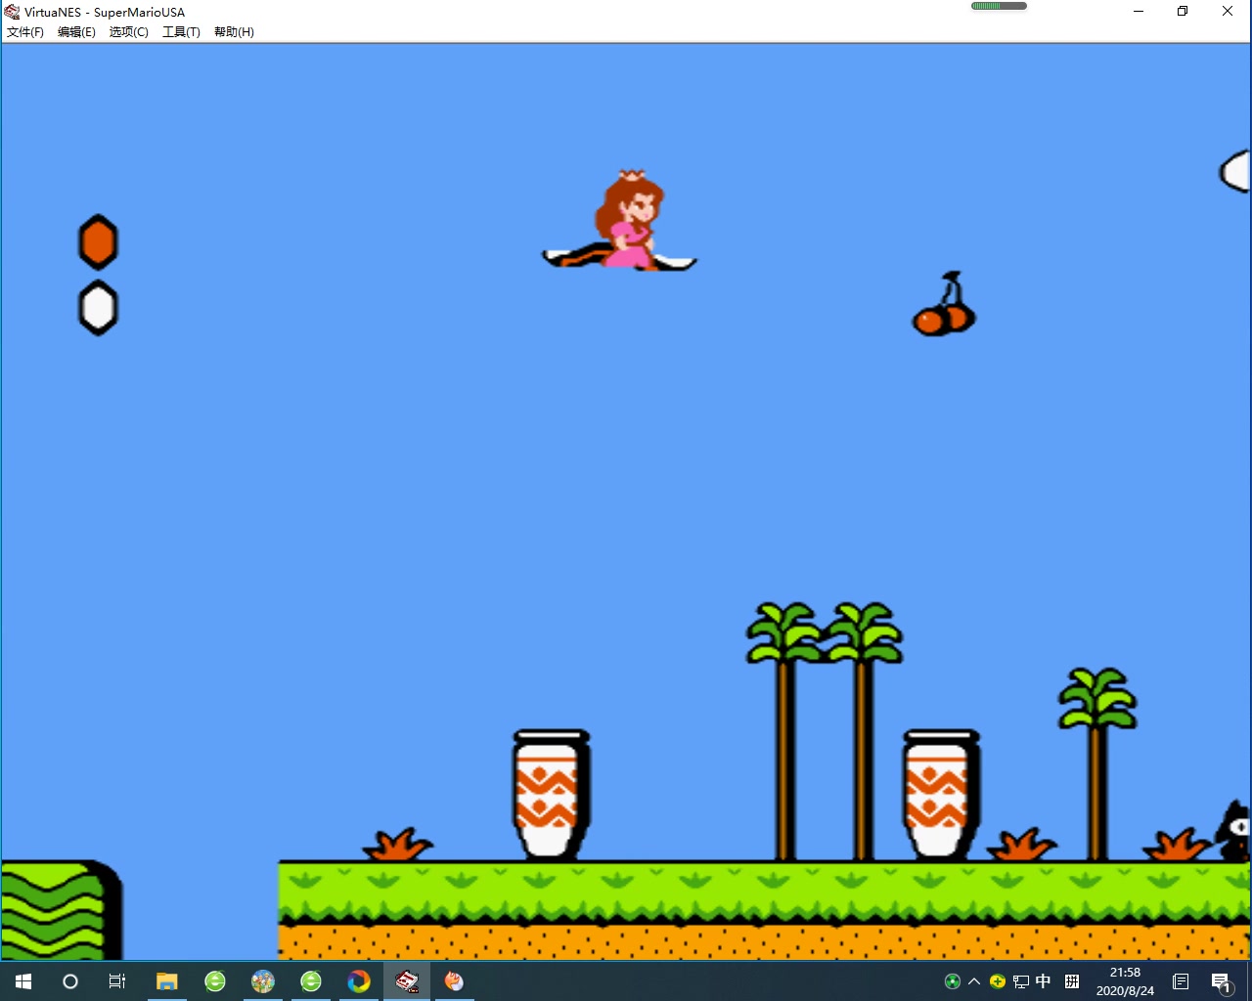The image size is (1252, 1001).
Task: Open the colorful game icon in taskbar
Action: tap(263, 981)
